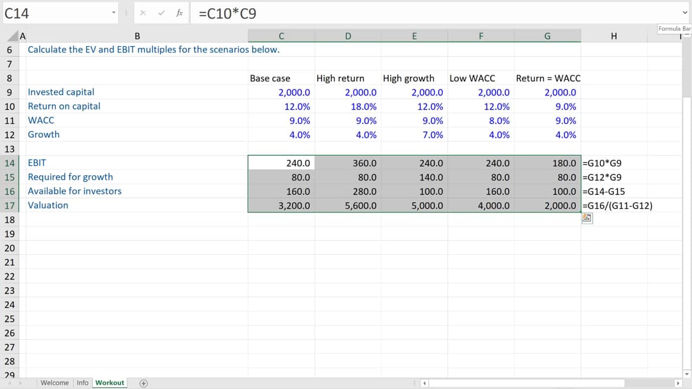Viewport: 692px width, 389px height.
Task: Select column C header
Action: coord(281,36)
